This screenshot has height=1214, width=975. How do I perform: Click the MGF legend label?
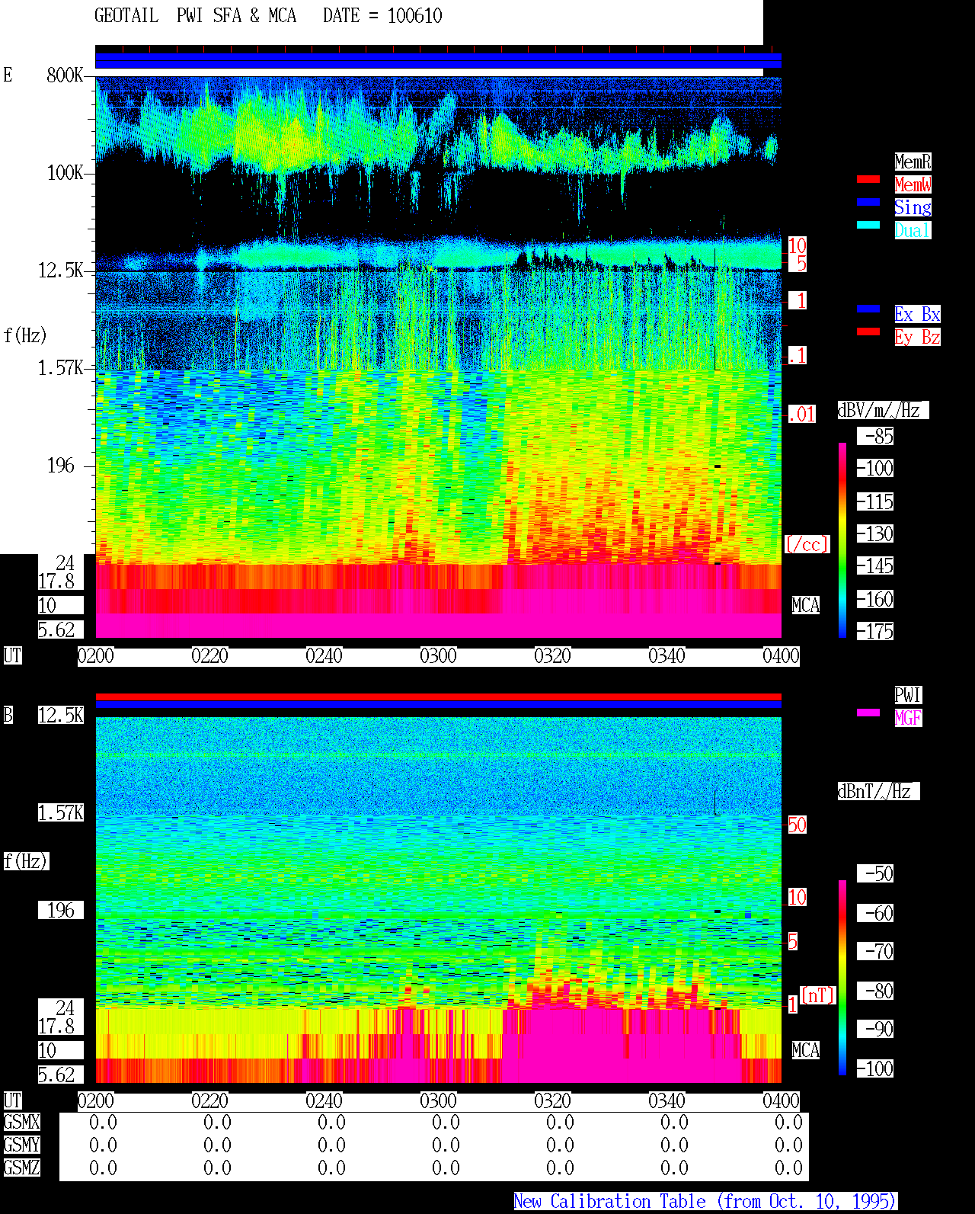click(908, 718)
